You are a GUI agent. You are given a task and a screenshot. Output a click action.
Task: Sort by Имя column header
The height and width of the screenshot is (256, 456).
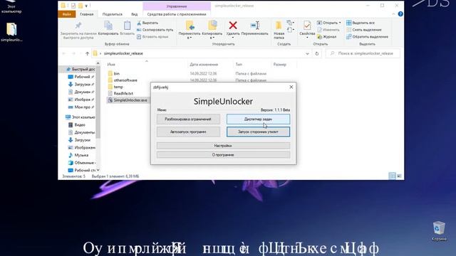(111, 65)
